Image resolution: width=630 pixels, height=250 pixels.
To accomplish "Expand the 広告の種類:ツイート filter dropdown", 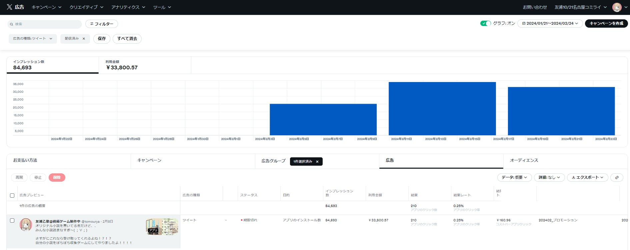I will [x=33, y=39].
